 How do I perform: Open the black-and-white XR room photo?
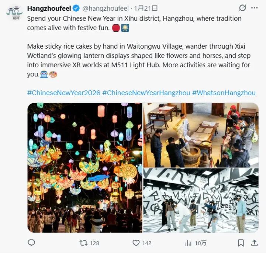201,200
